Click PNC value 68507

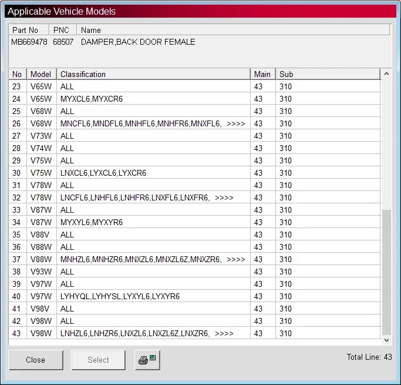pos(63,42)
